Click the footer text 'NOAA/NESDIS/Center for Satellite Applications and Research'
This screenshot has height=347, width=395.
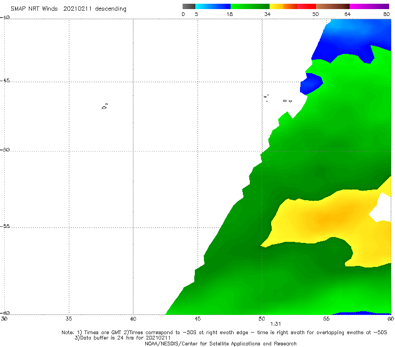[220, 344]
